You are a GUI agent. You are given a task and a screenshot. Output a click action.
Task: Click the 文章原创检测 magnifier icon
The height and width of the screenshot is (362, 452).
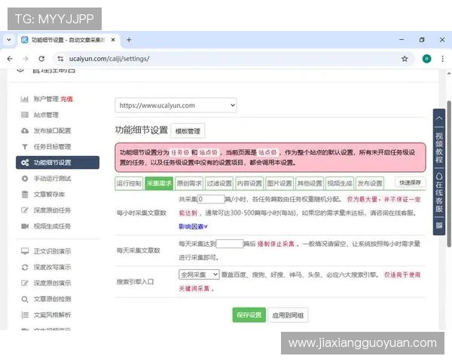coord(25,299)
